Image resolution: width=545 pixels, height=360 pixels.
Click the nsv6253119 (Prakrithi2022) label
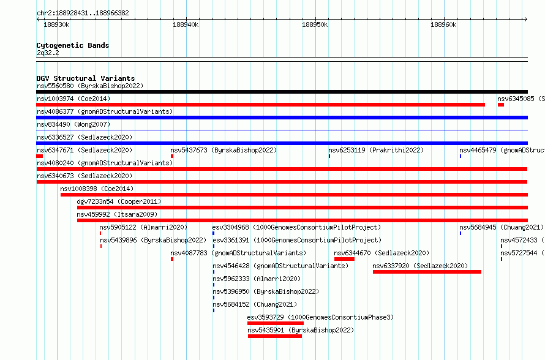(376, 150)
